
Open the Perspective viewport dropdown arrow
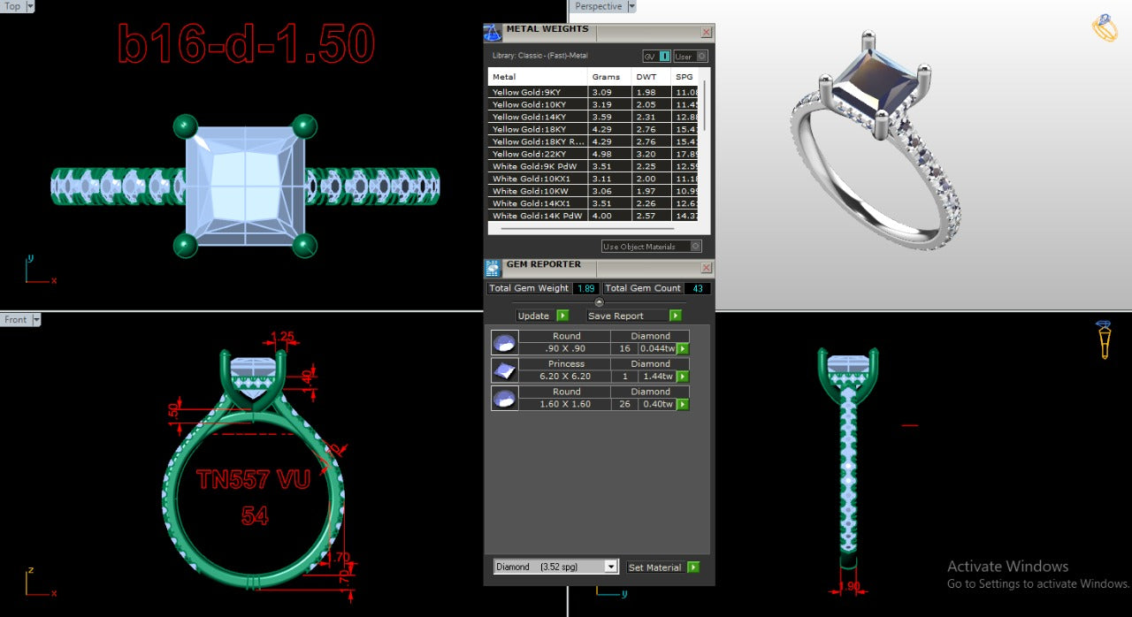coord(631,6)
